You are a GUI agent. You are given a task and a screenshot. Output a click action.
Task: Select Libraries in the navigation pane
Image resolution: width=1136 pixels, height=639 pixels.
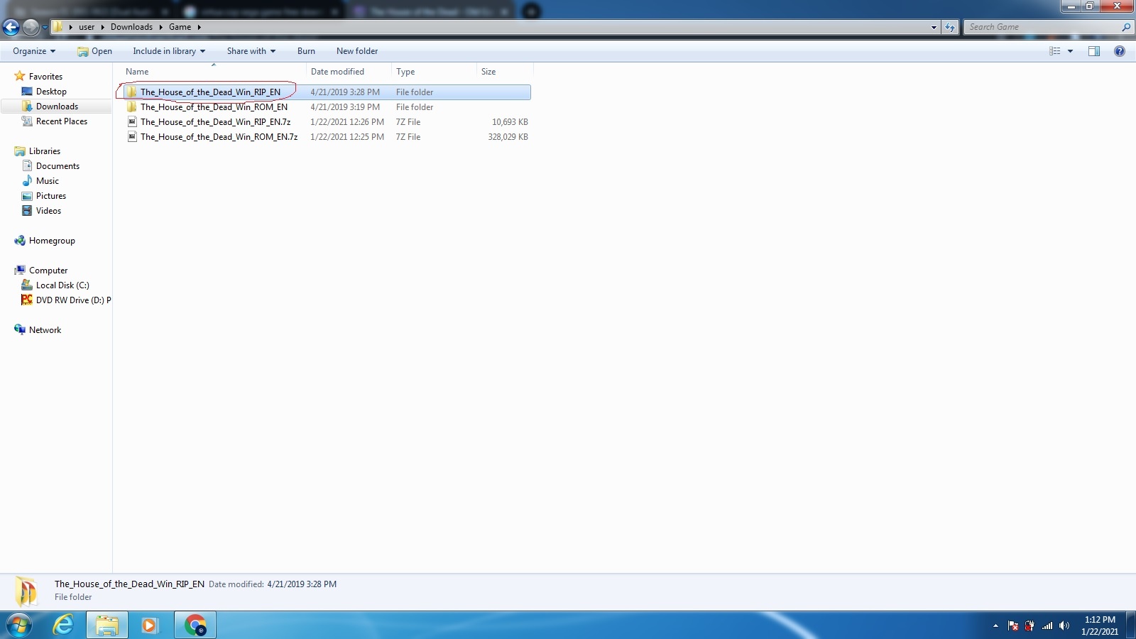(45, 151)
